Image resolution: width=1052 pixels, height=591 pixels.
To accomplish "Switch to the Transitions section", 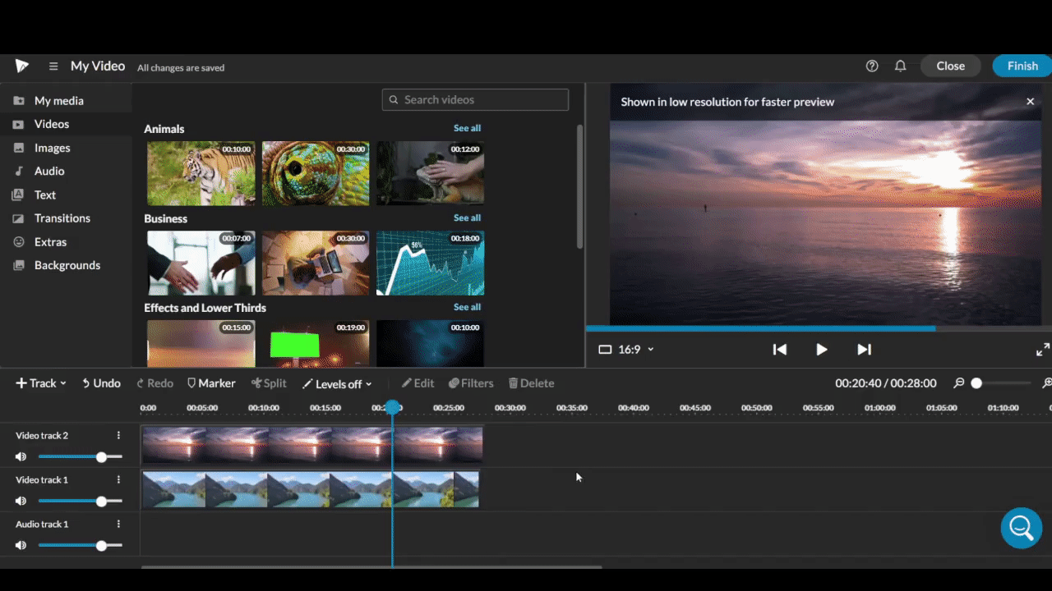I will (62, 218).
